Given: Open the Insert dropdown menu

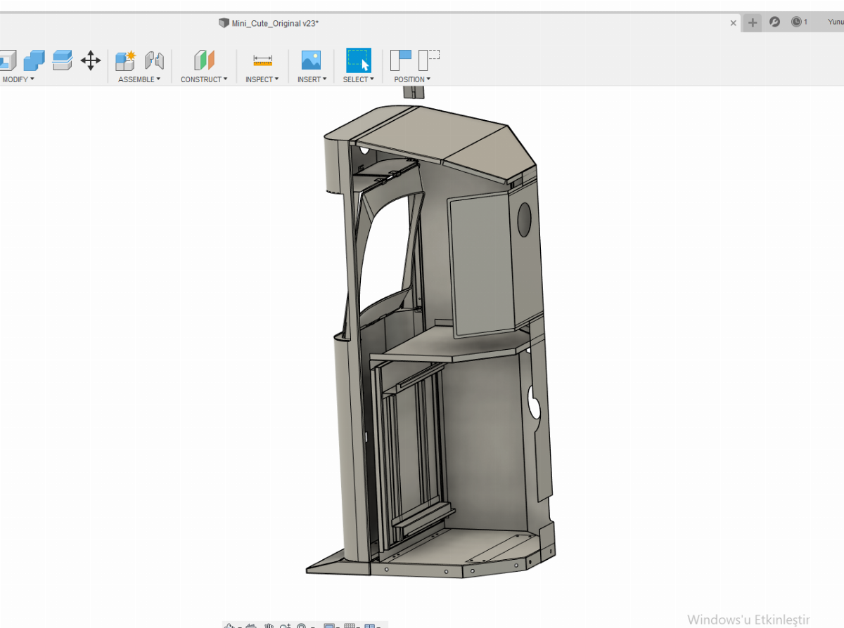Looking at the screenshot, I should 312,79.
